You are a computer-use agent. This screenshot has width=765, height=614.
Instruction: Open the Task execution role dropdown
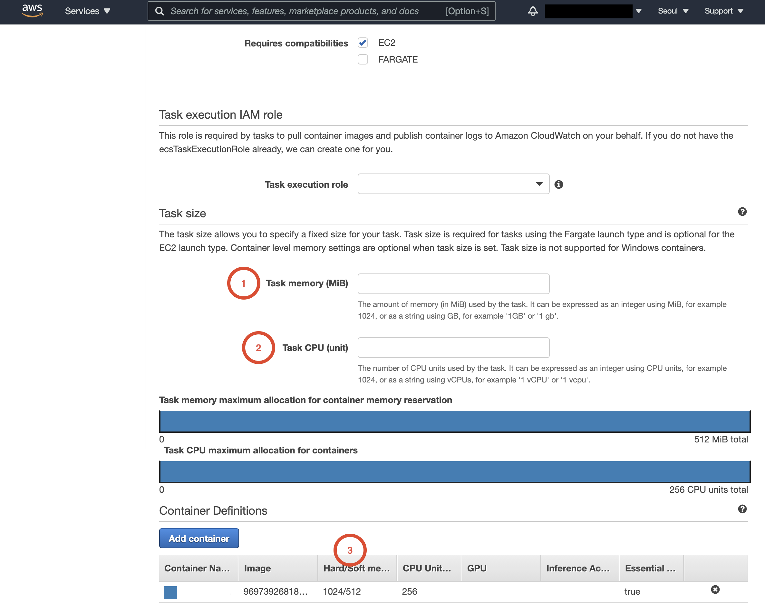pyautogui.click(x=453, y=184)
